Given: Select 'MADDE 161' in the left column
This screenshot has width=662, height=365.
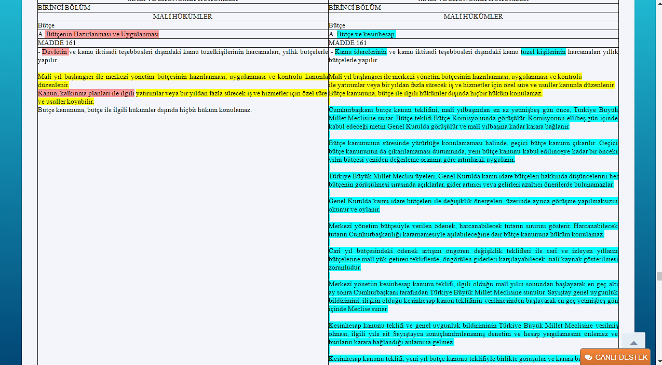Looking at the screenshot, I should click(57, 43).
